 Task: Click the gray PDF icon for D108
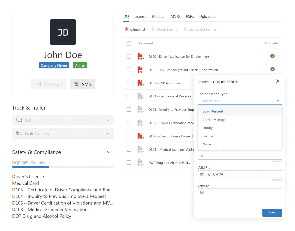pos(141,149)
